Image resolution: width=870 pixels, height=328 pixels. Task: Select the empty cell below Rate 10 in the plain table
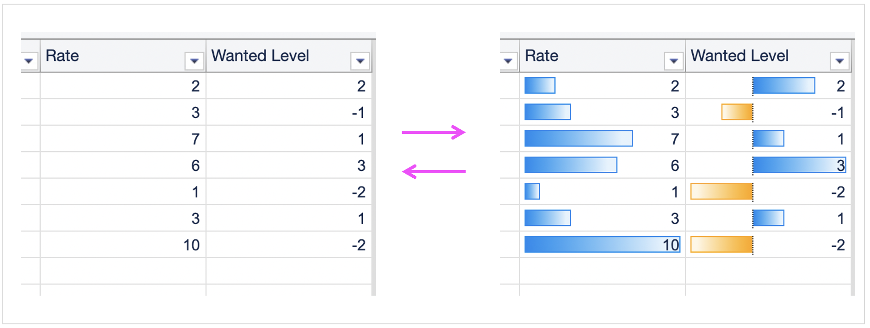[123, 271]
